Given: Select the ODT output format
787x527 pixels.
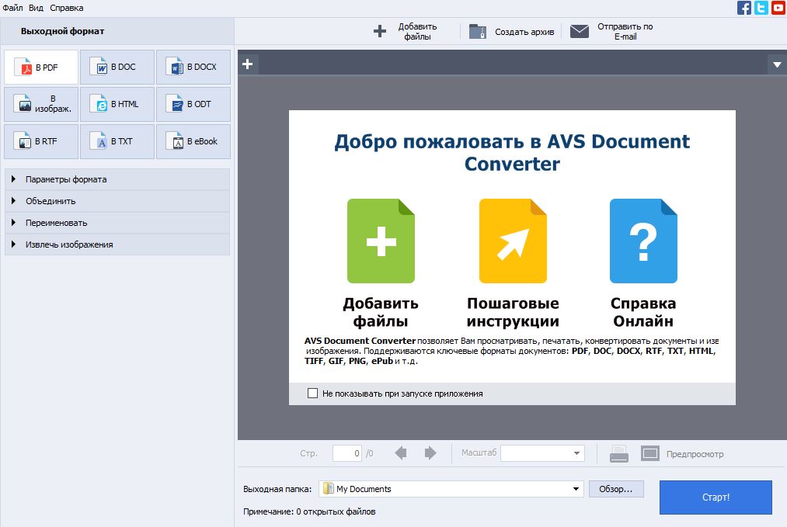Looking at the screenshot, I should (193, 104).
